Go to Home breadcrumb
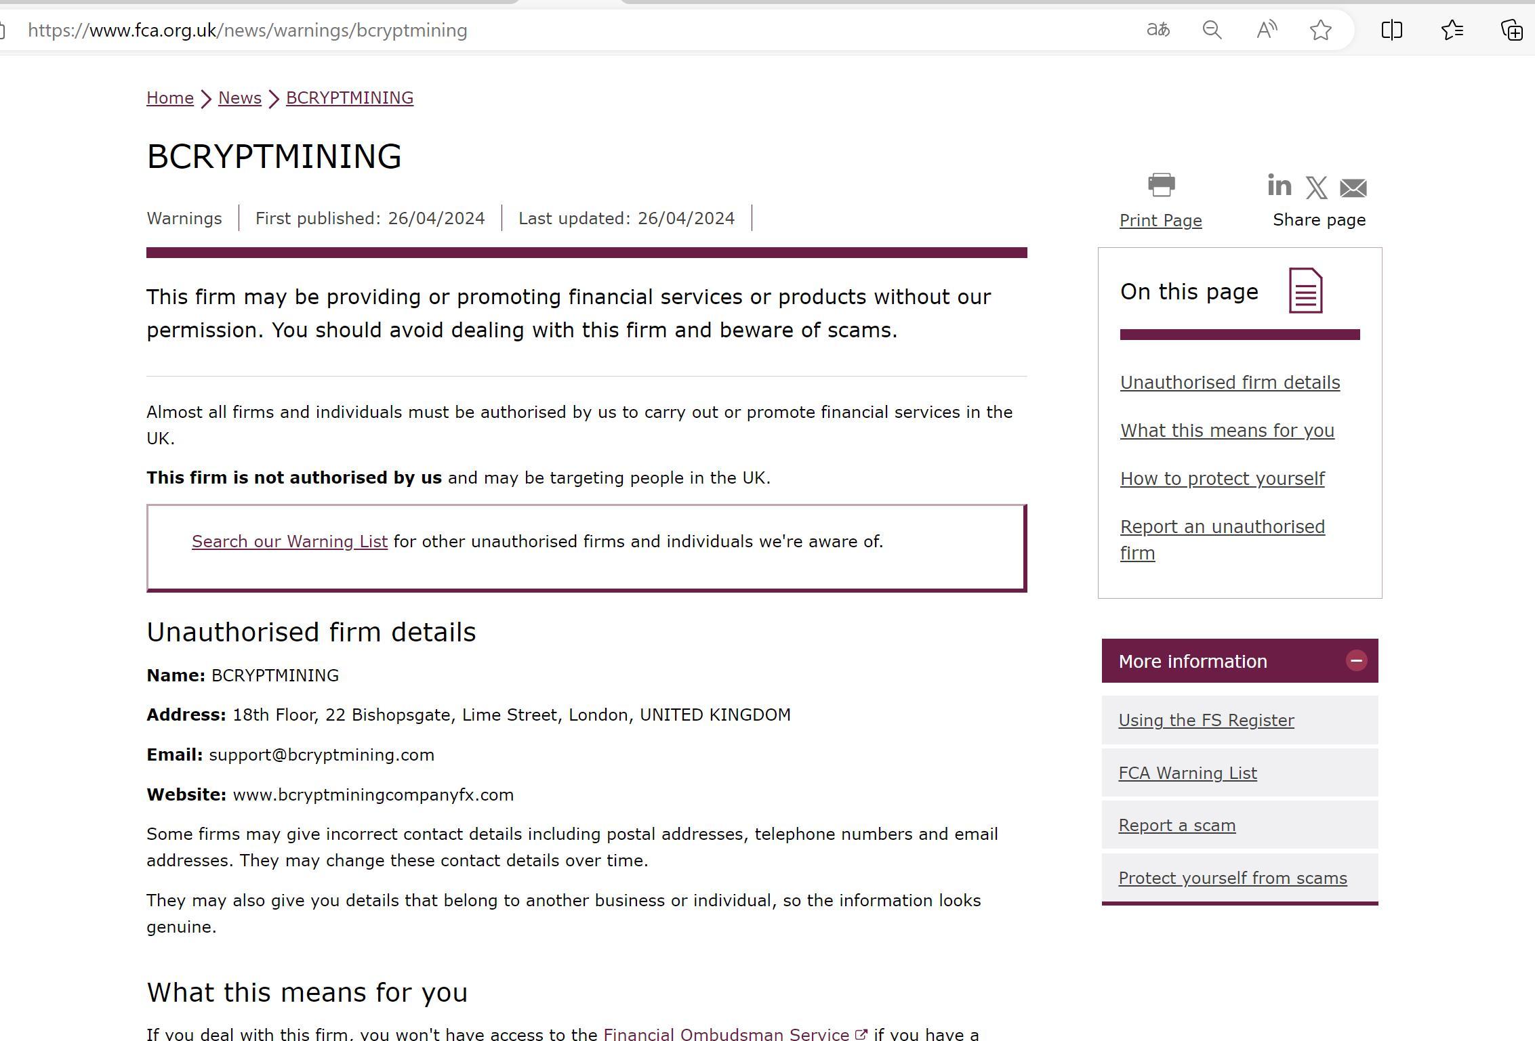Viewport: 1535px width, 1041px height. [x=170, y=98]
